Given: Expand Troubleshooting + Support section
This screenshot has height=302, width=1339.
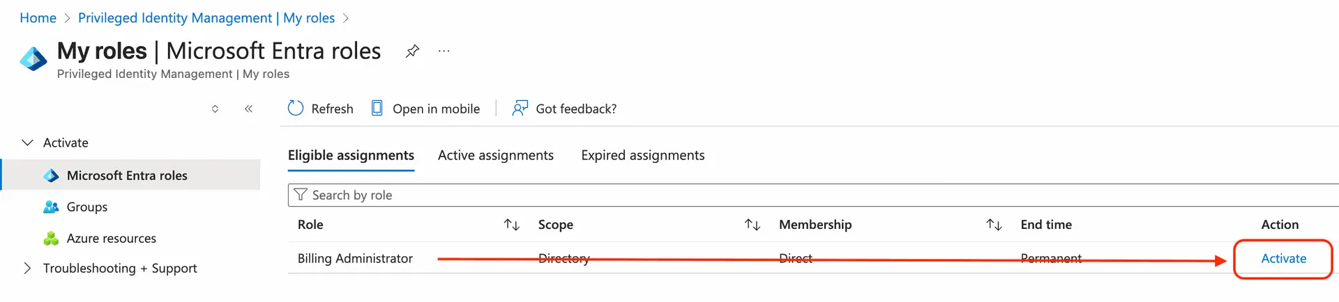Looking at the screenshot, I should click(28, 268).
